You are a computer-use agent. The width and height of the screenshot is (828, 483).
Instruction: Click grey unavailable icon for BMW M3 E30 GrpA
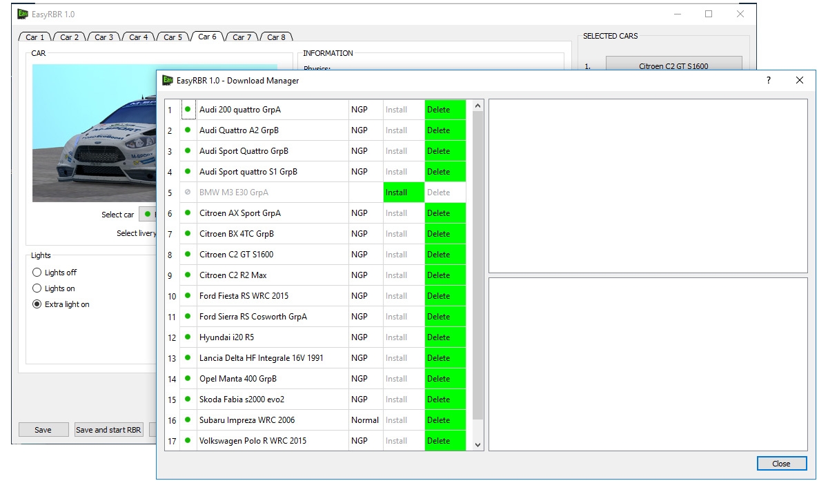click(x=188, y=192)
